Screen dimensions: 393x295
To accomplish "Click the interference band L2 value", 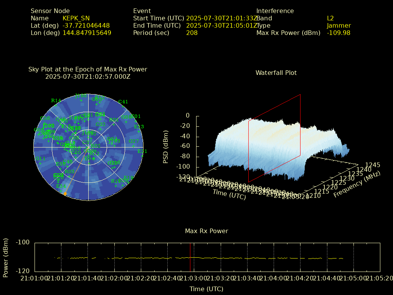I will click(330, 18).
